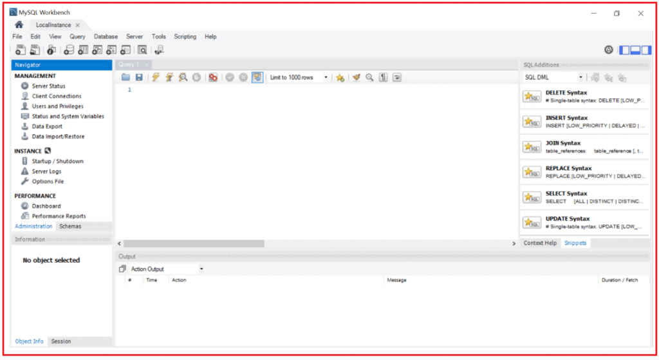
Task: Click the Search table data toolbar icon
Action: pos(142,50)
